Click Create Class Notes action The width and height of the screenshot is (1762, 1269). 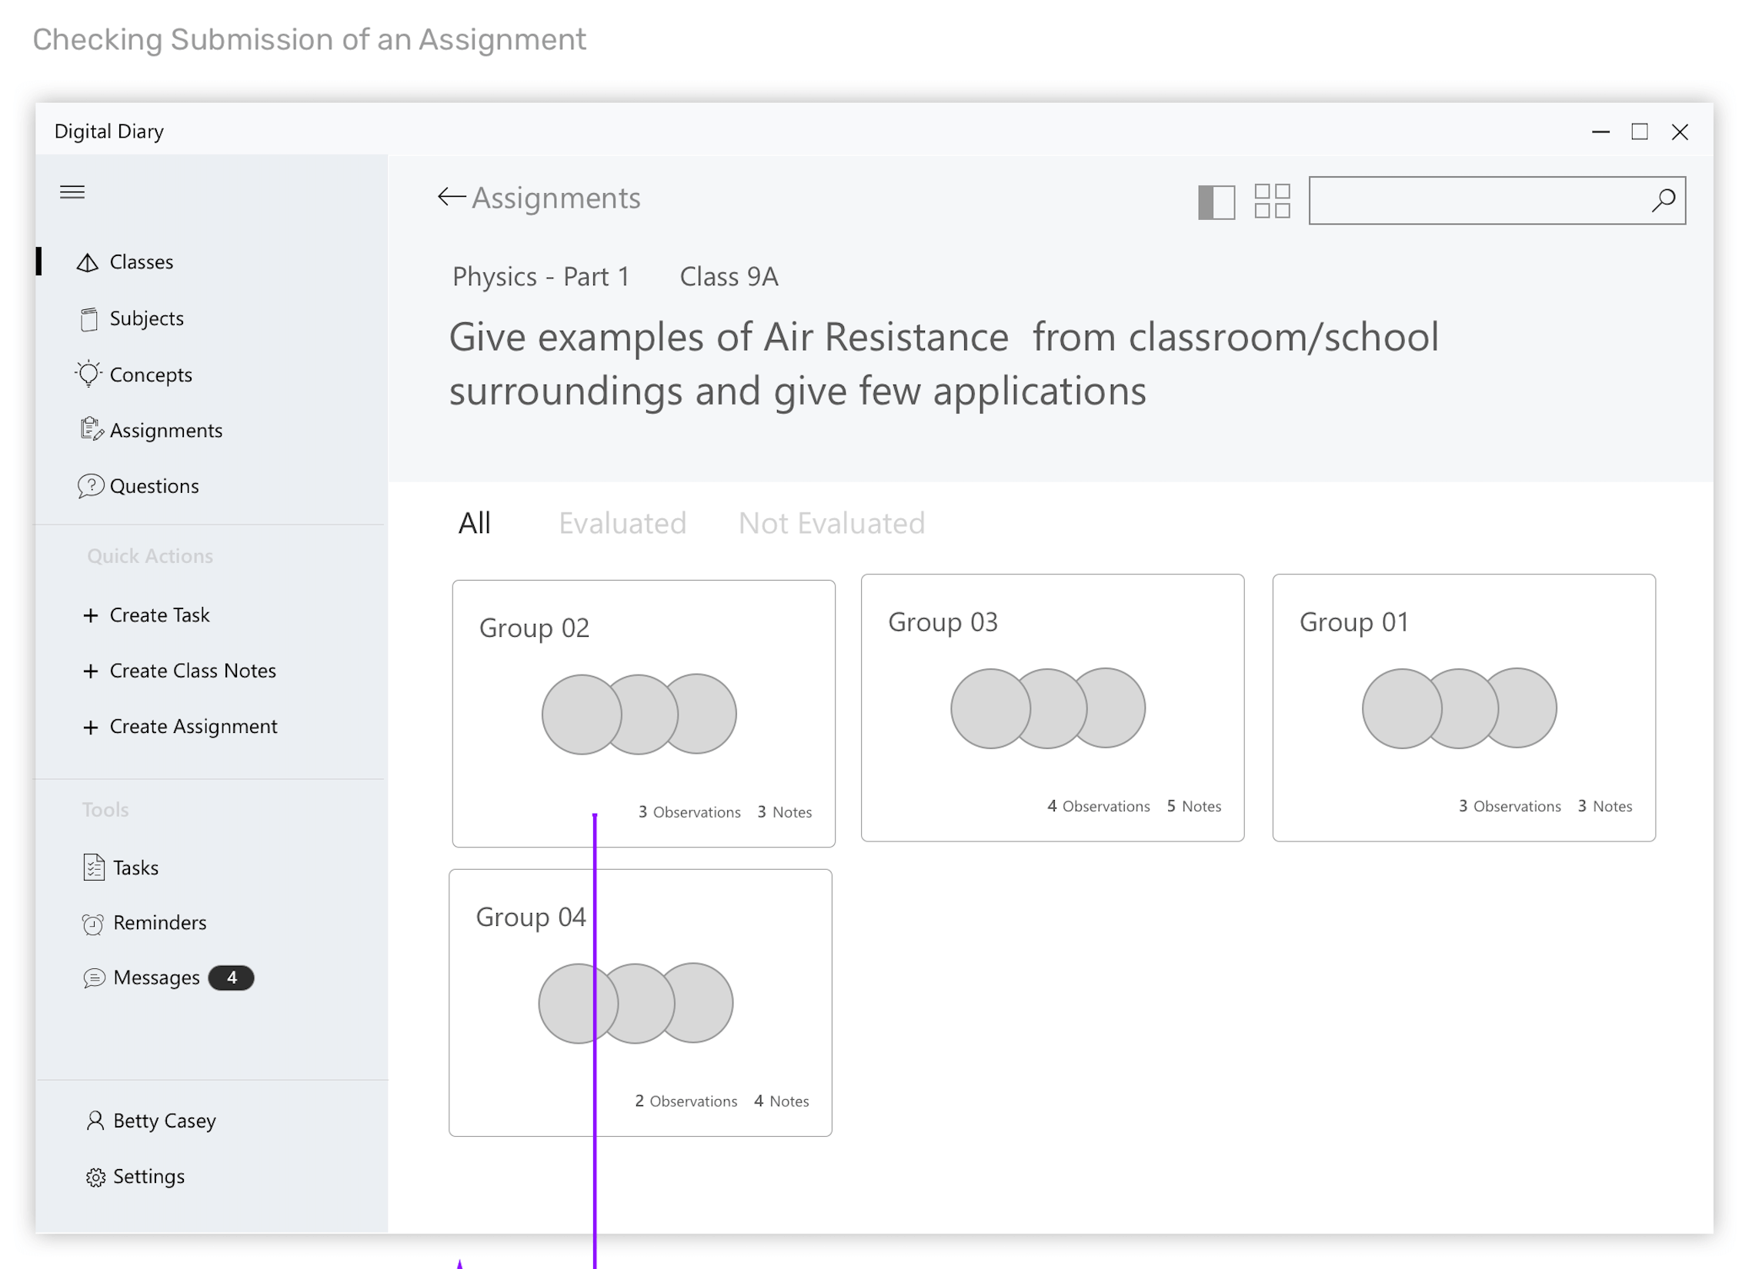pos(192,671)
